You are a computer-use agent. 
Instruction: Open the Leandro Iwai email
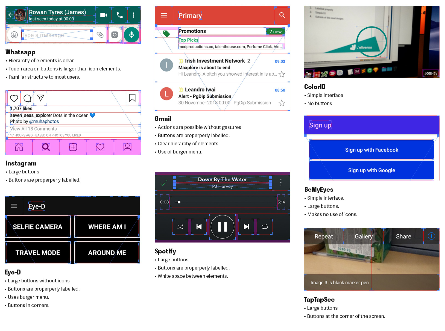[x=222, y=96]
